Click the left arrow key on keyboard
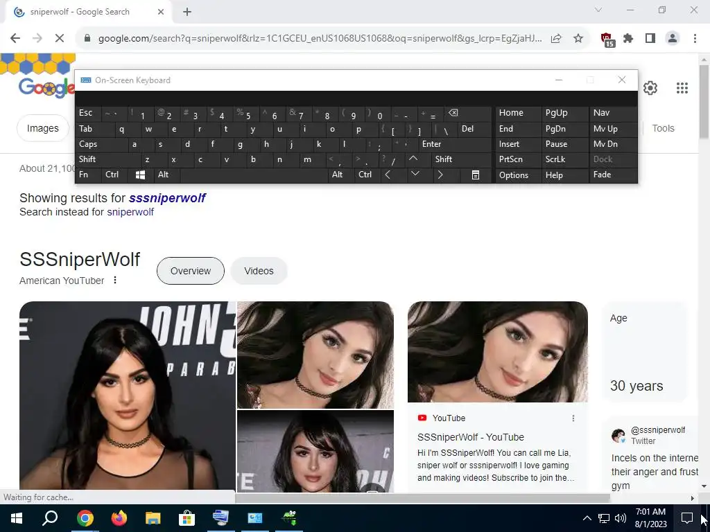Screen dimensions: 710x532 388,175
